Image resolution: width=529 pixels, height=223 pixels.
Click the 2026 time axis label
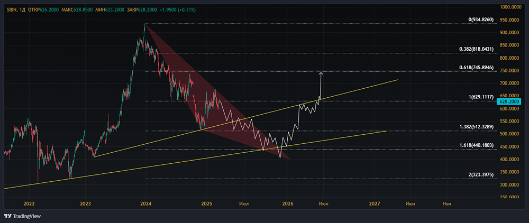287,204
